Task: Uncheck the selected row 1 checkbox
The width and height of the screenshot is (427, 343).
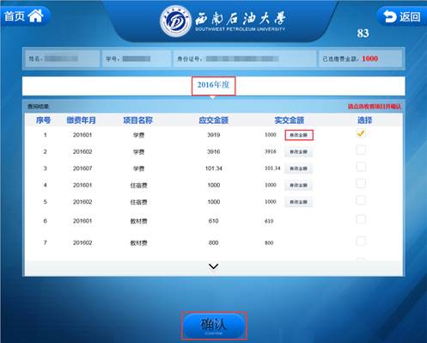Action: point(361,133)
